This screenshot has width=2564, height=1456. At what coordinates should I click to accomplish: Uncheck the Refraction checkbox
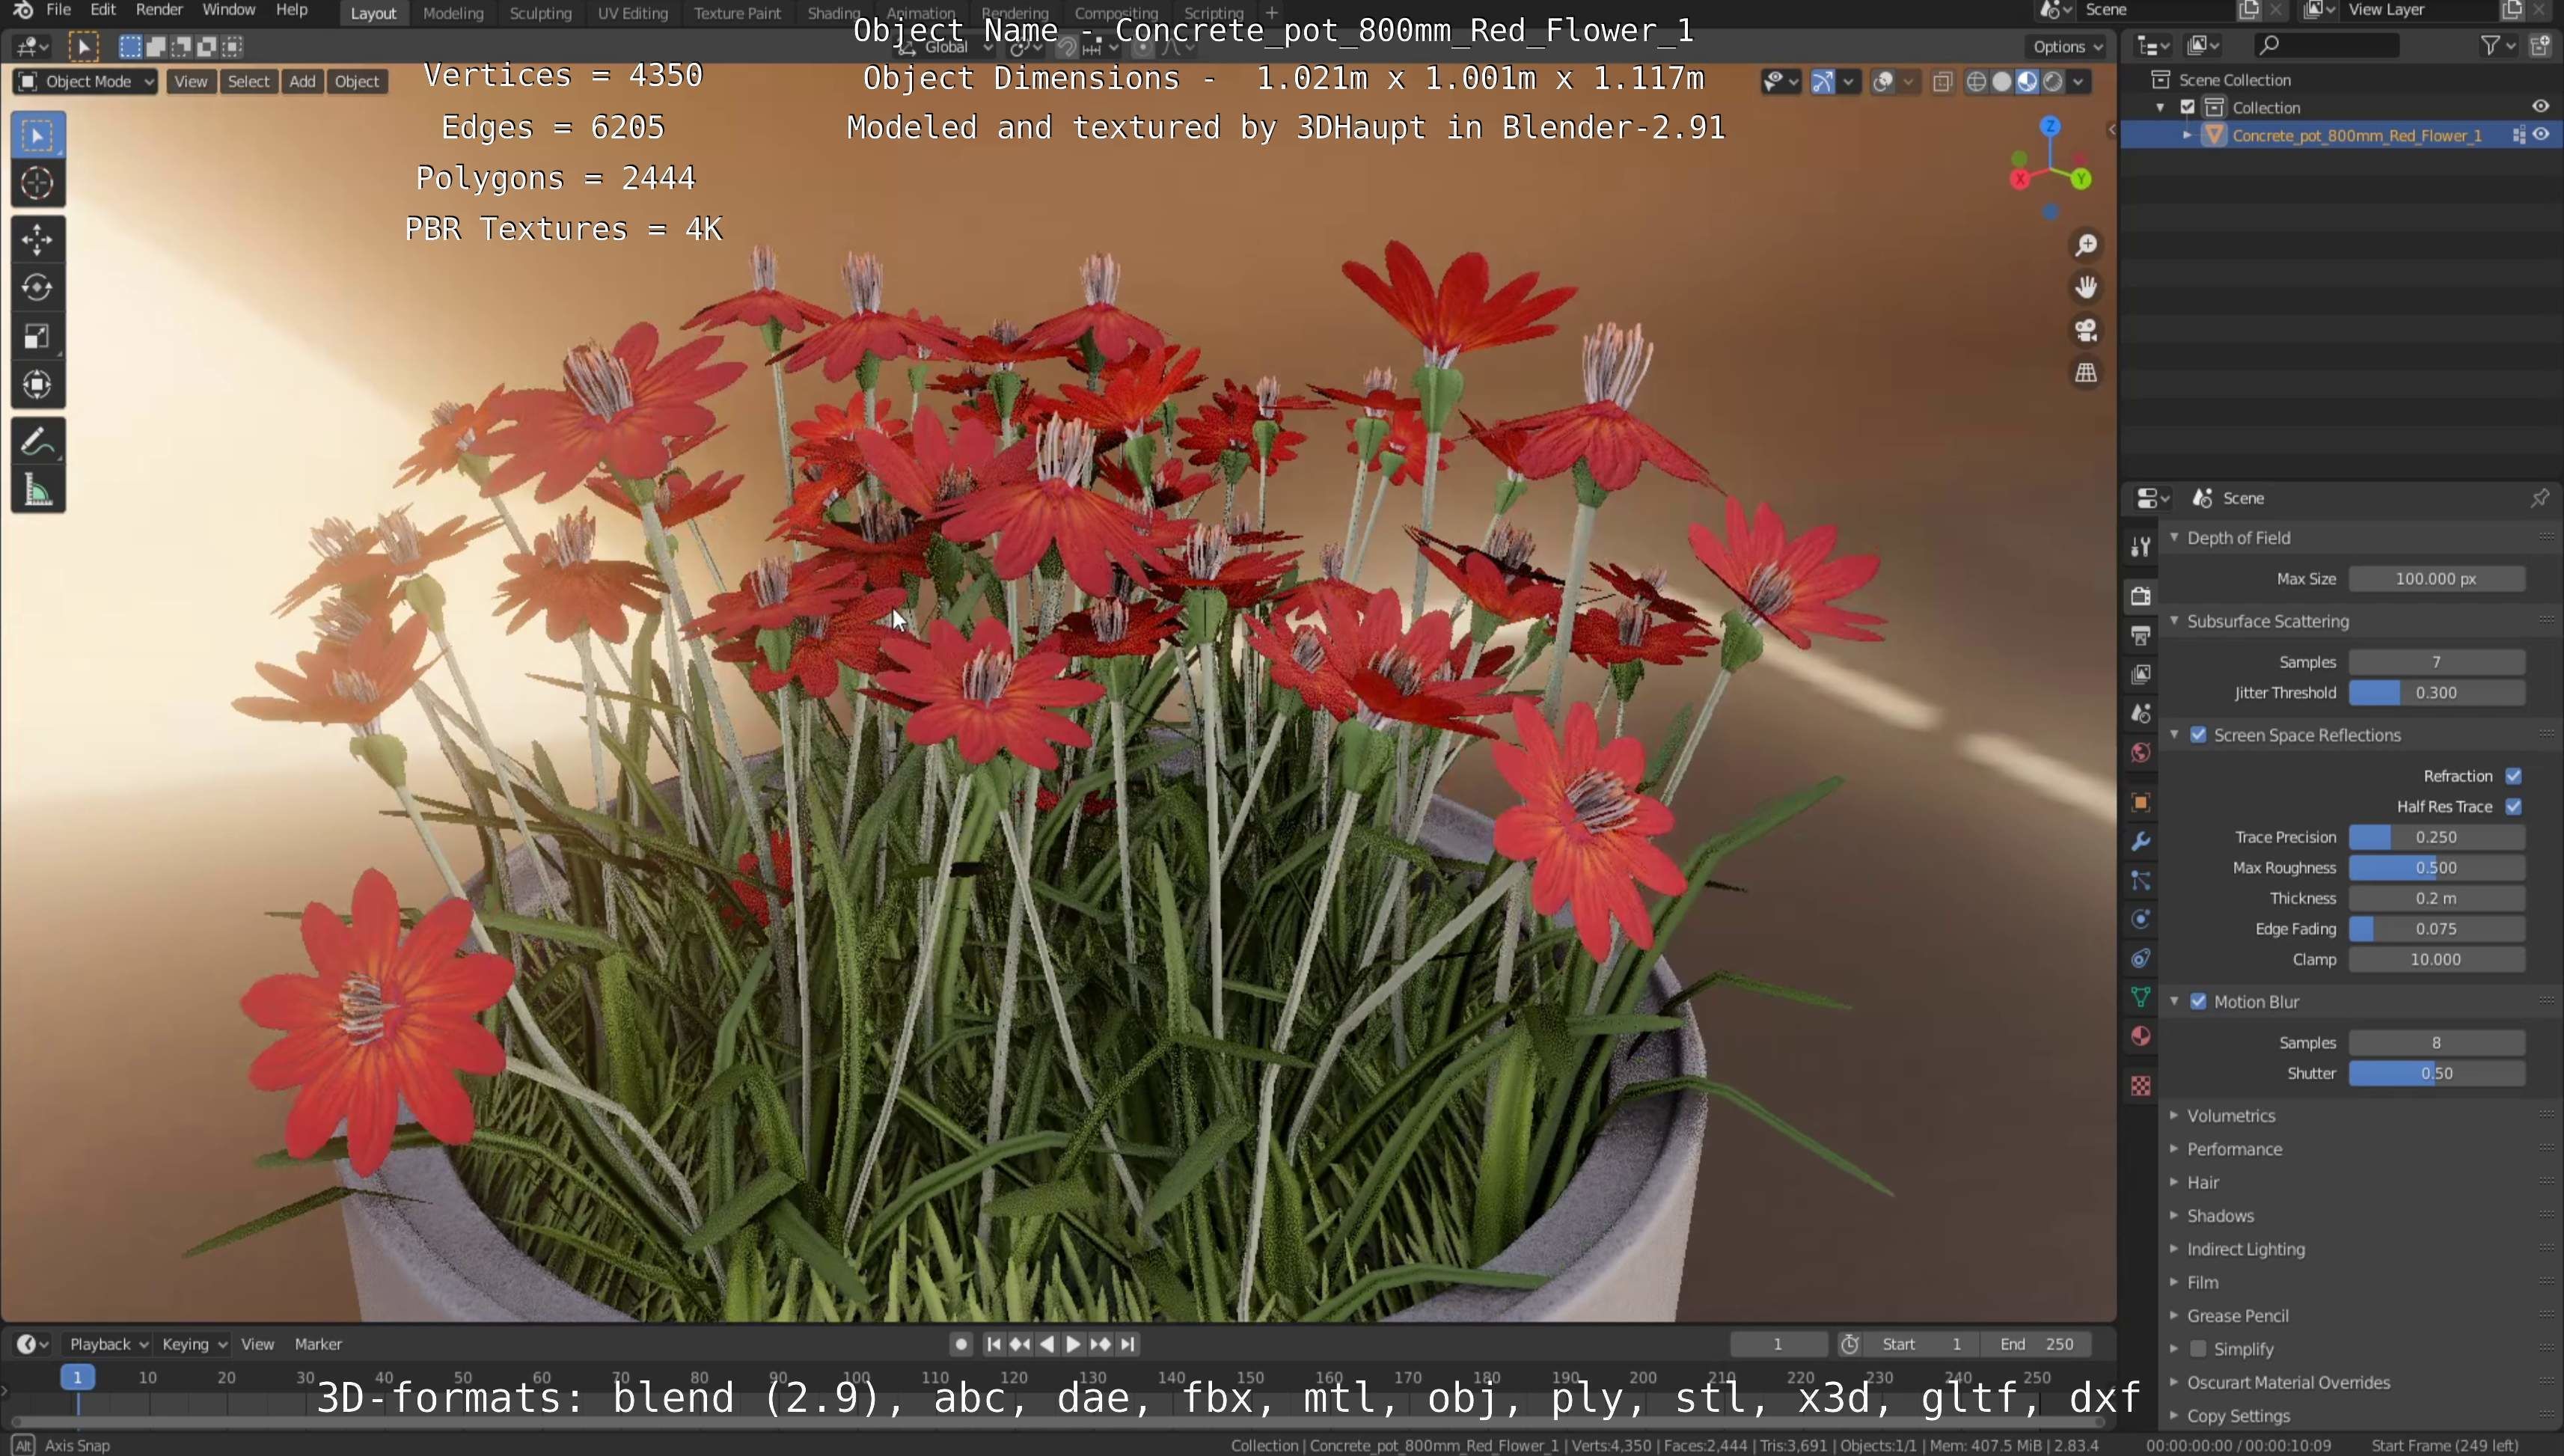click(2513, 776)
